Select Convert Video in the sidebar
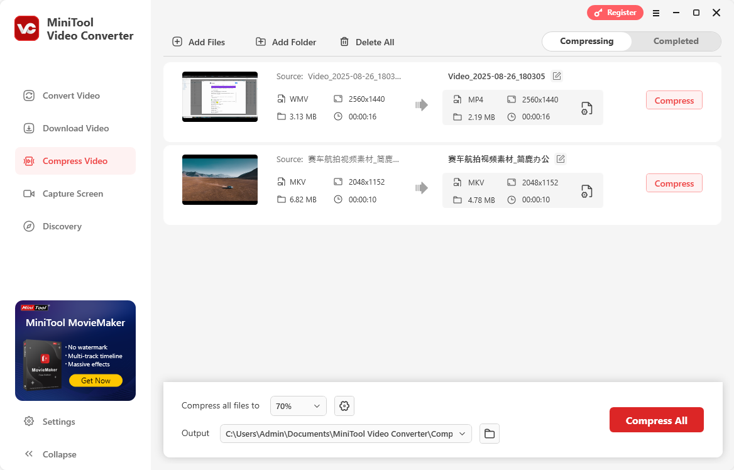 click(x=70, y=96)
